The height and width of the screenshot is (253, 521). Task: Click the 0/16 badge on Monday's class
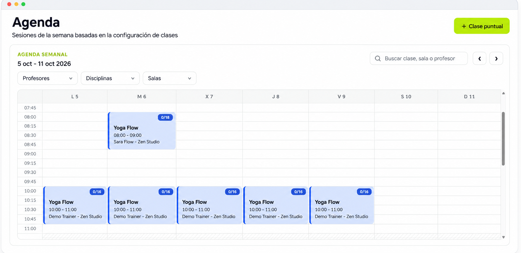click(97, 192)
